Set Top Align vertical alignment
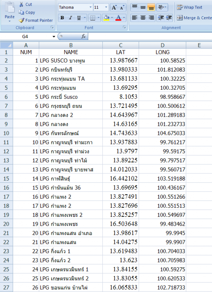212x292 pixels. click(x=135, y=7)
